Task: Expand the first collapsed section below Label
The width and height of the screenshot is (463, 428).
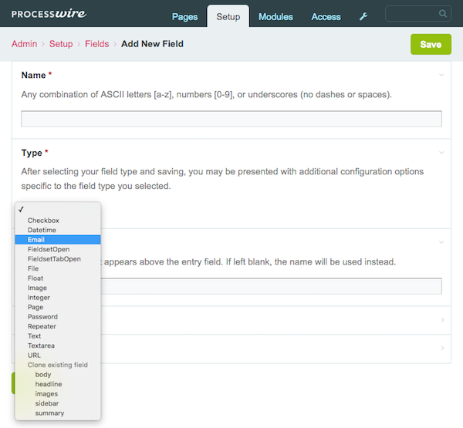Action: pyautogui.click(x=442, y=320)
